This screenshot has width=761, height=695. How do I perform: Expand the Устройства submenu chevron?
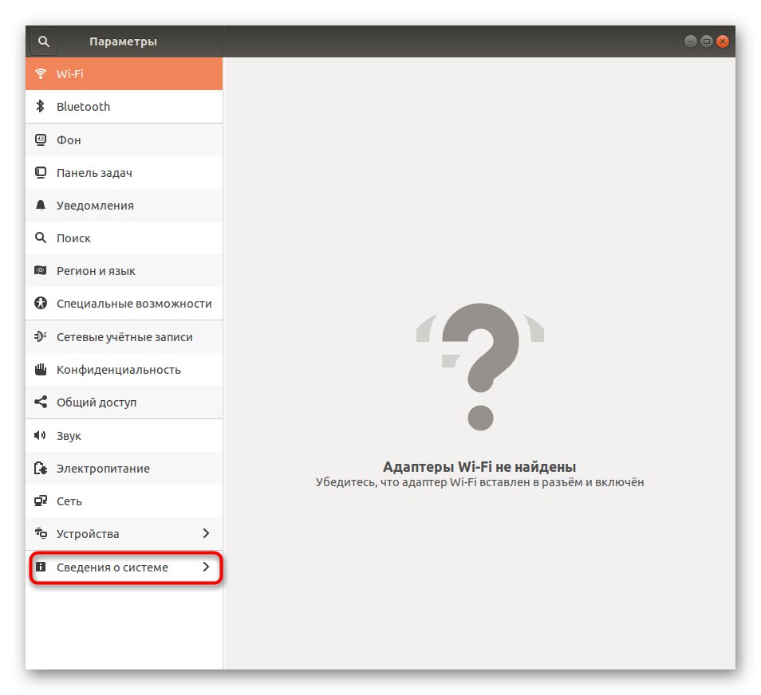(207, 533)
